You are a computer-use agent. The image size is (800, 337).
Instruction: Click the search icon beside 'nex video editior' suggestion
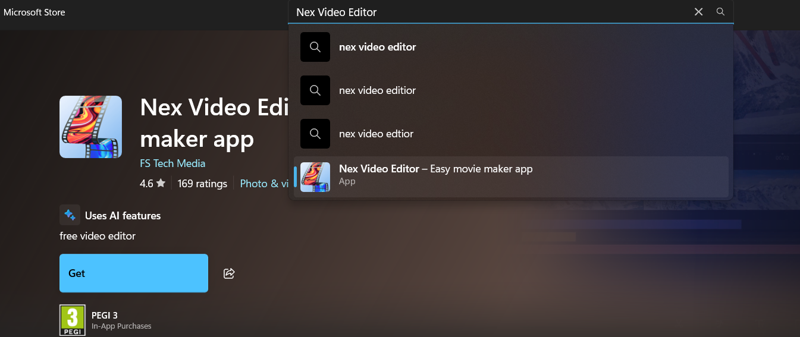coord(315,90)
